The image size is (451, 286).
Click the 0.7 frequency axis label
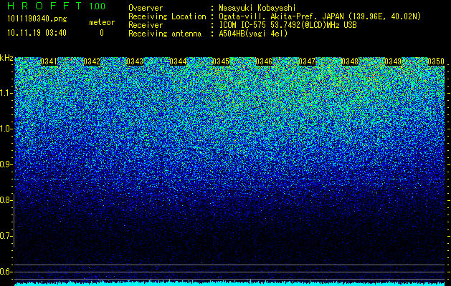(6, 236)
